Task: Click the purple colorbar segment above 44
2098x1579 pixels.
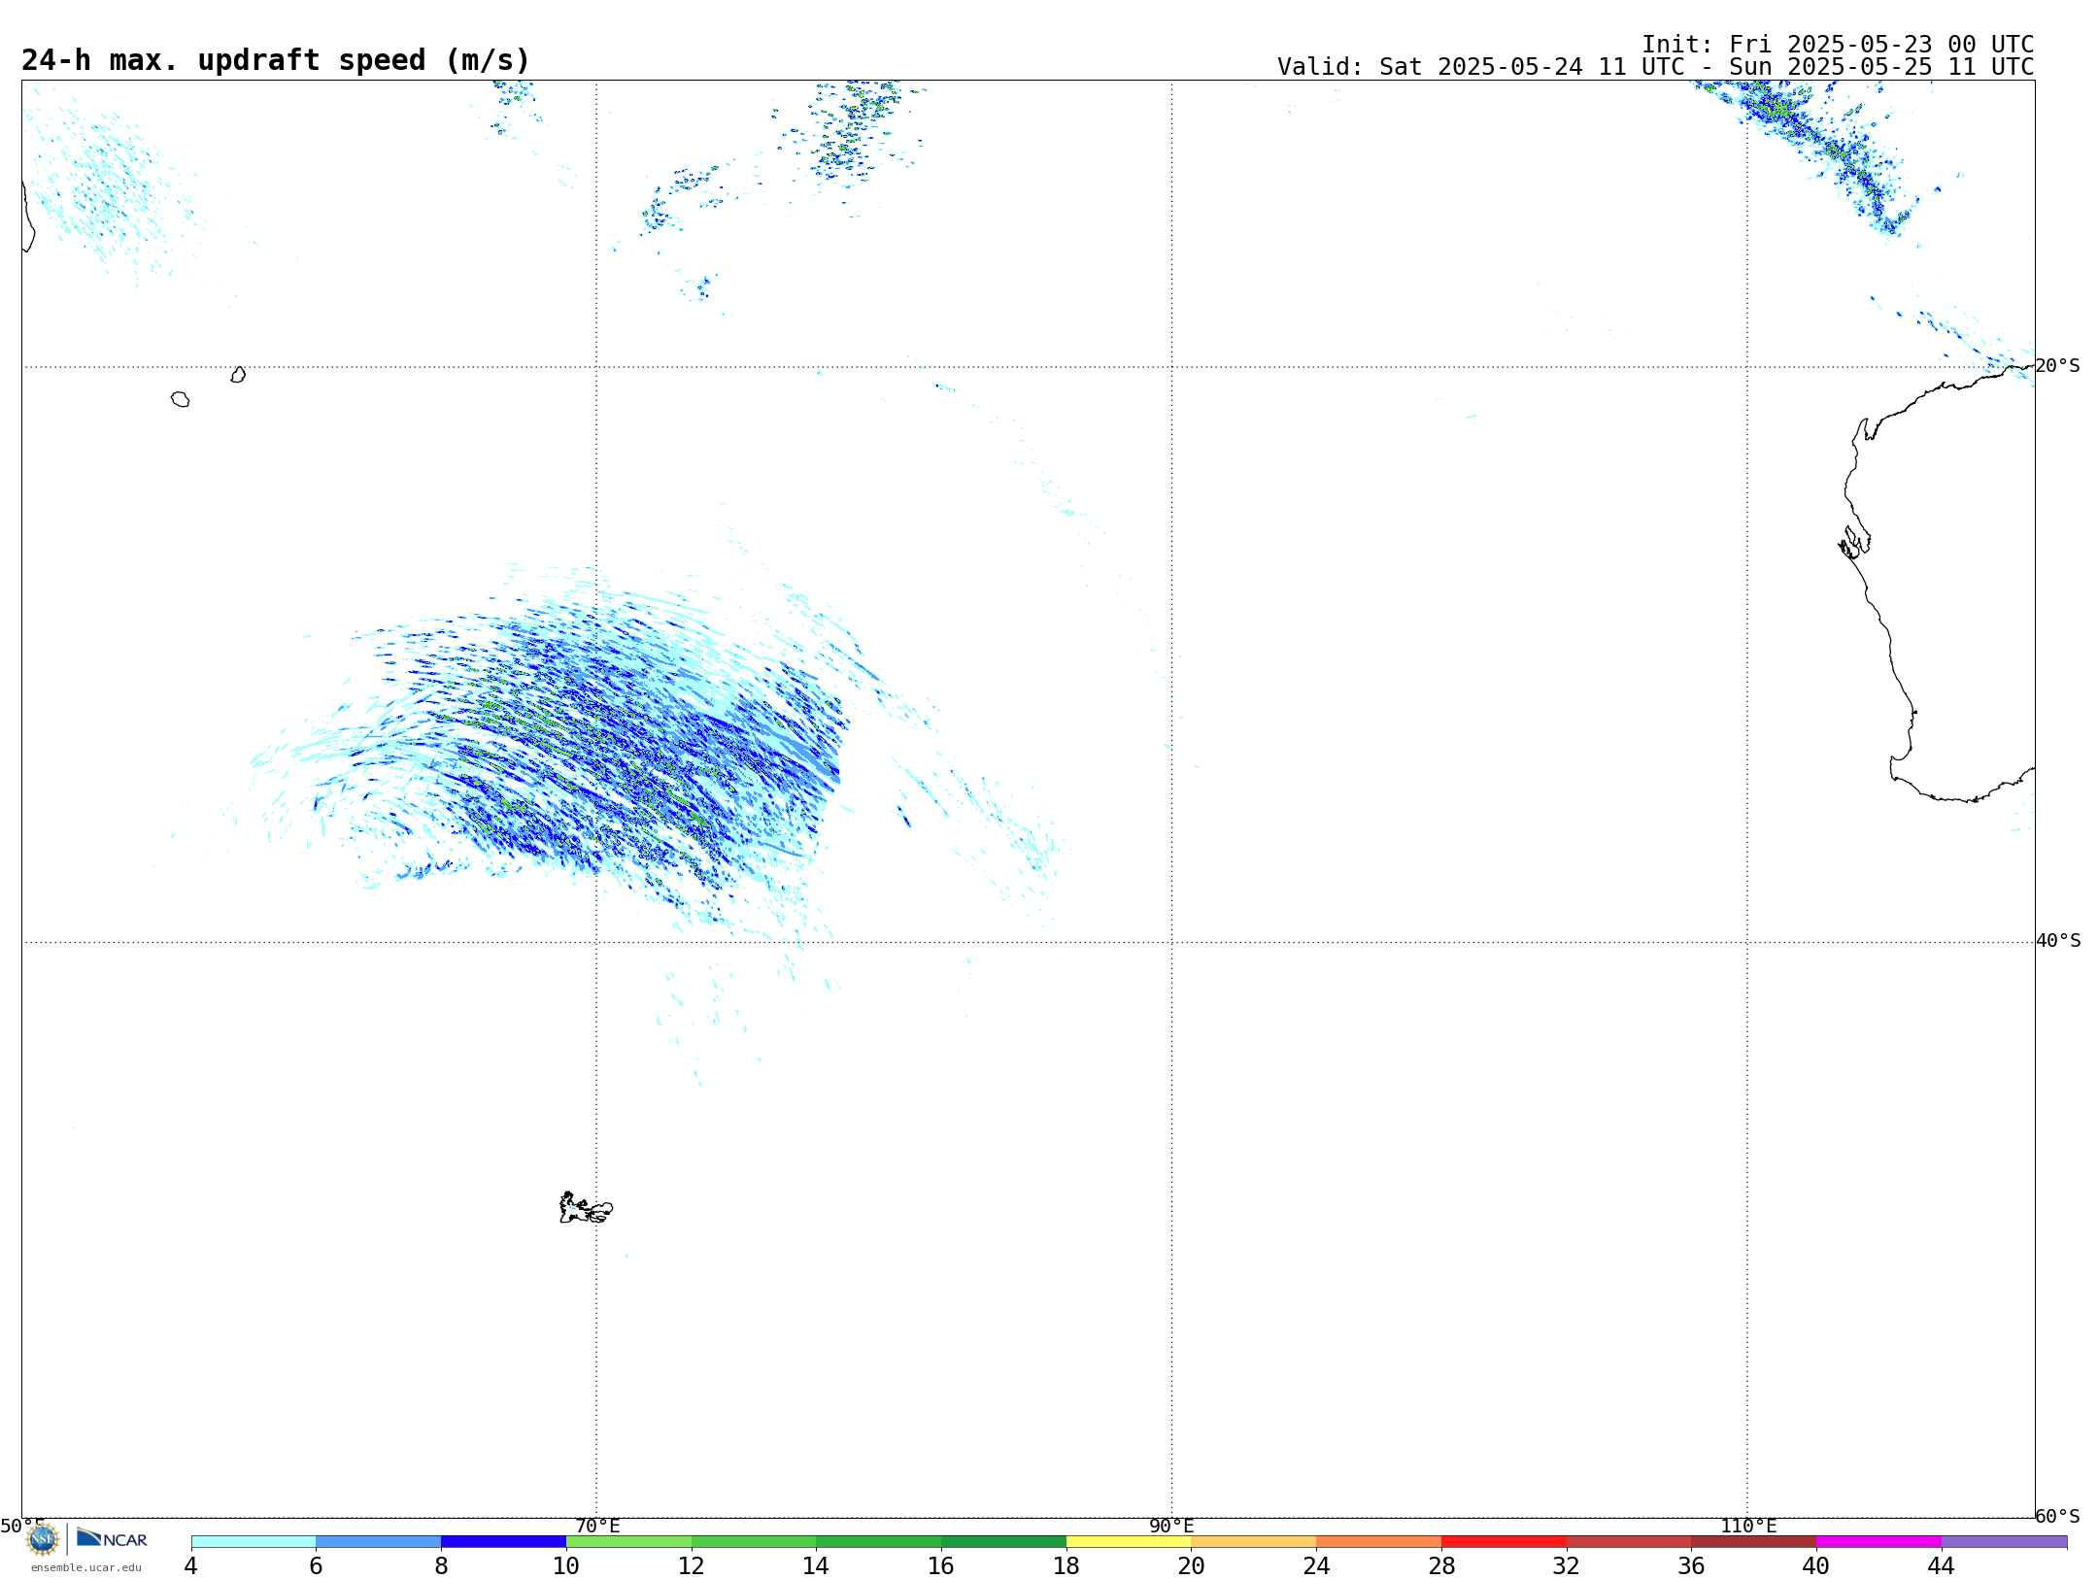Action: (2004, 1541)
